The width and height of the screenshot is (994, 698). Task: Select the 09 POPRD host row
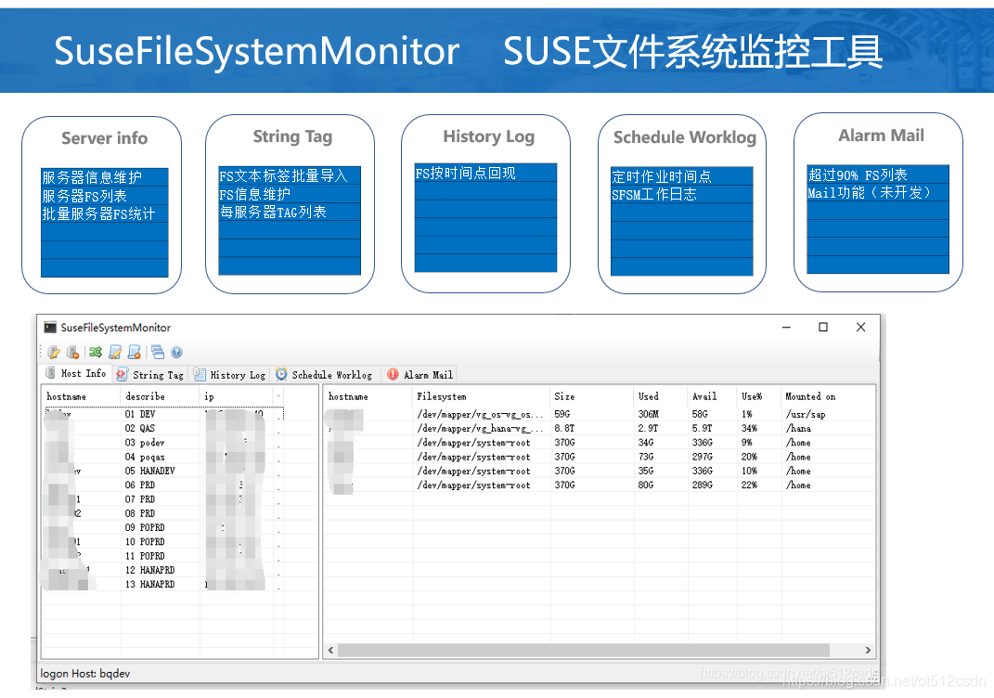click(x=163, y=527)
